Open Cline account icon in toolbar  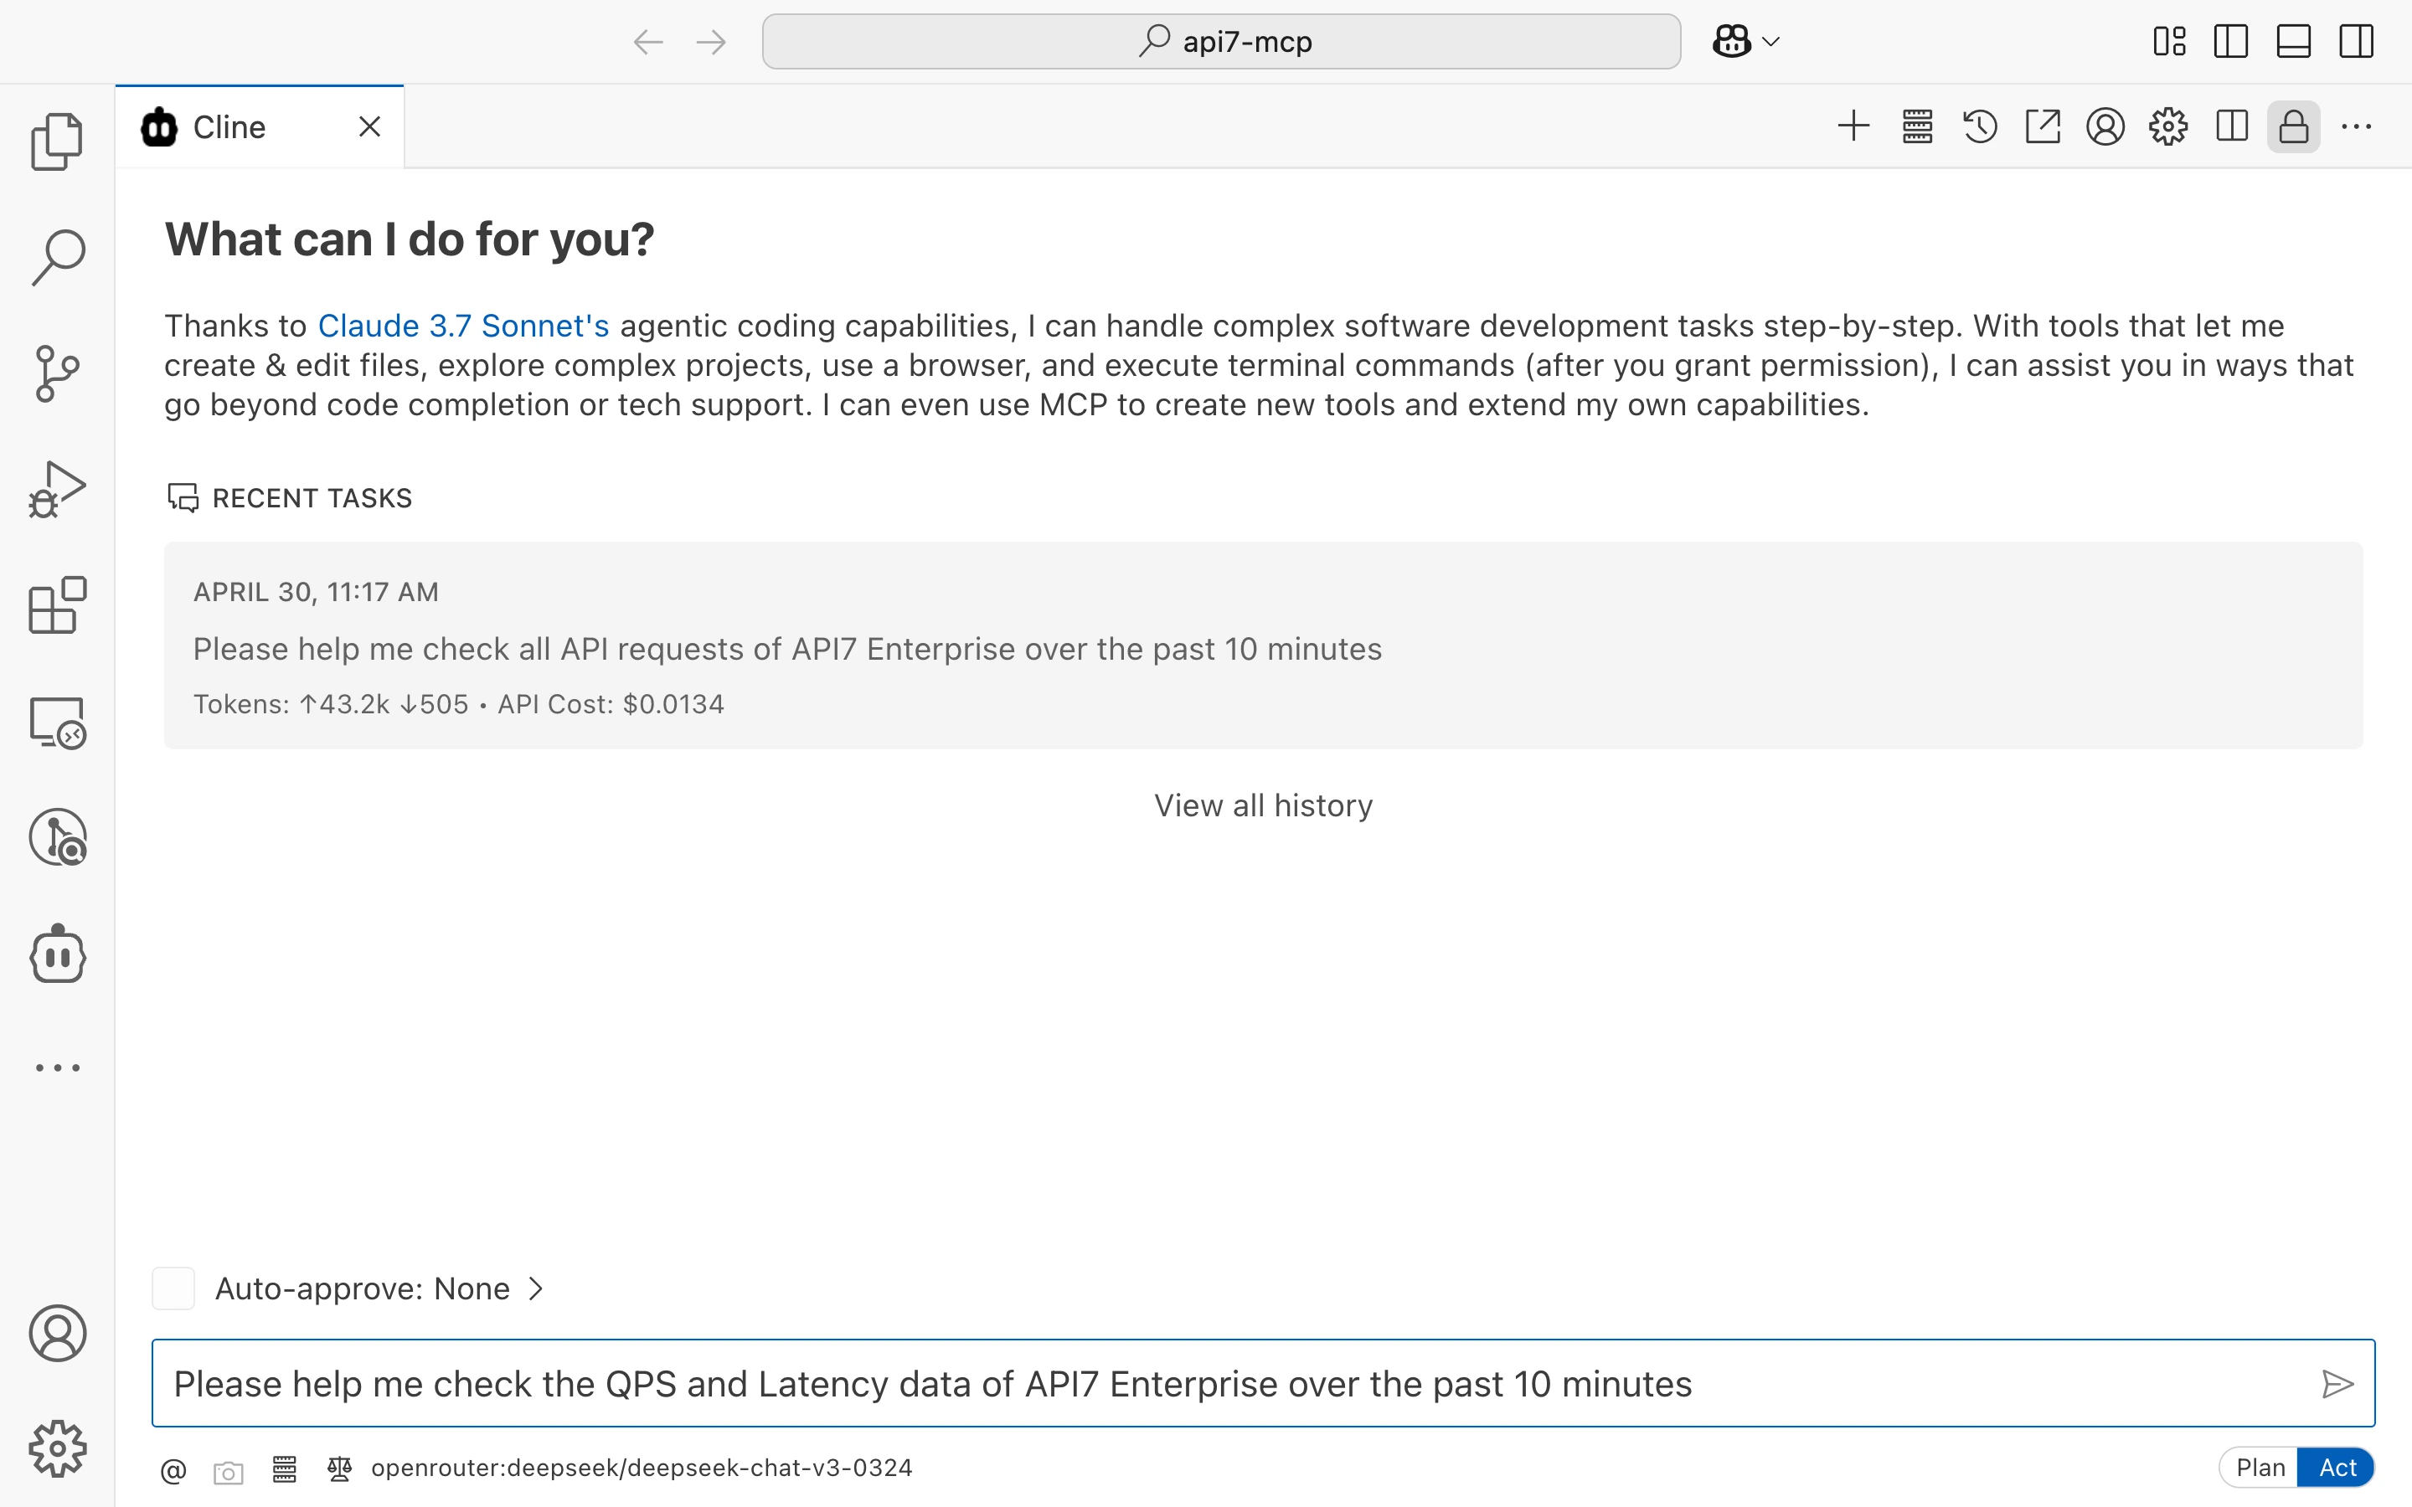2105,126
